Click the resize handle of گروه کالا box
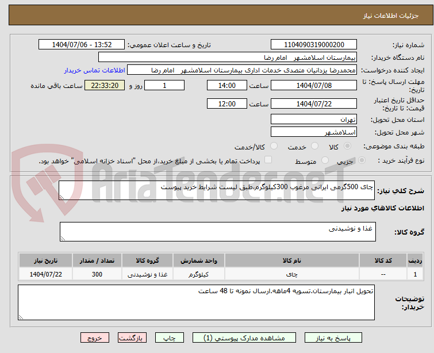Image resolution: width=434 pixels, height=353 pixels. click(x=63, y=238)
